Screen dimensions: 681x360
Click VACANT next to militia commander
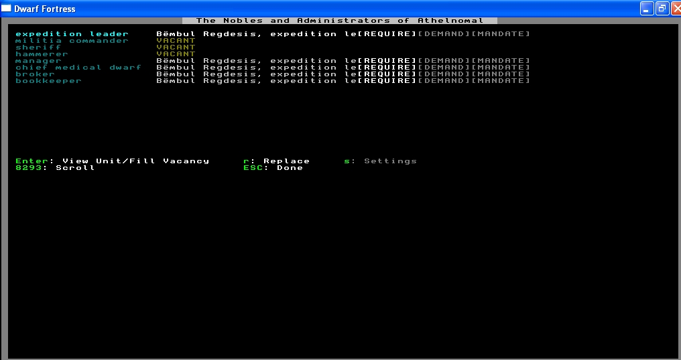point(176,41)
